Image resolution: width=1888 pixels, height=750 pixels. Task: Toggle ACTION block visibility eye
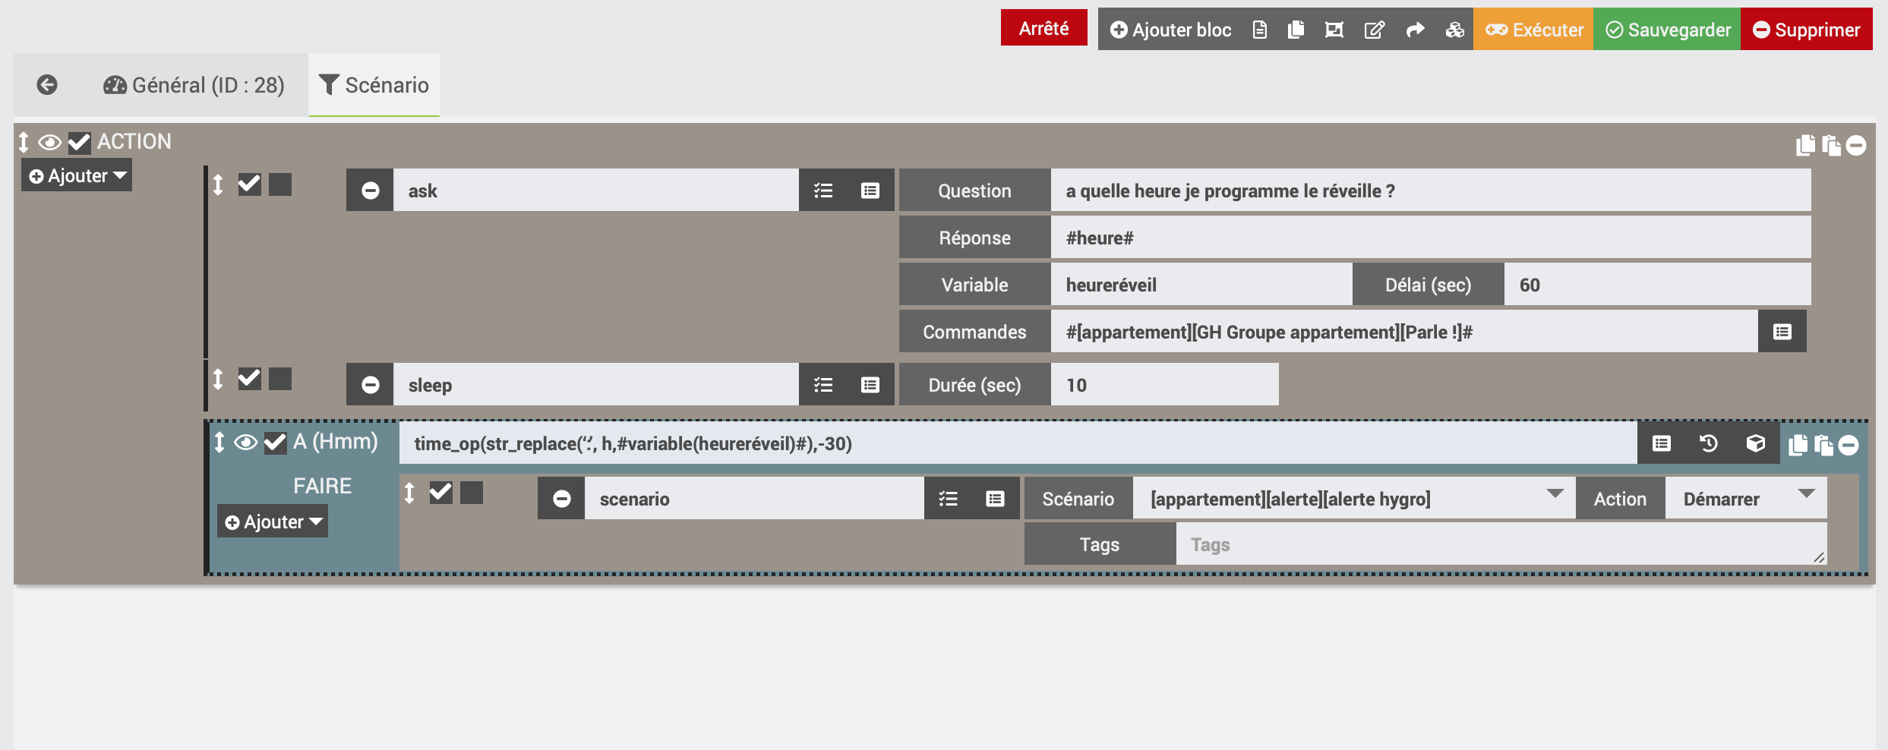49,142
